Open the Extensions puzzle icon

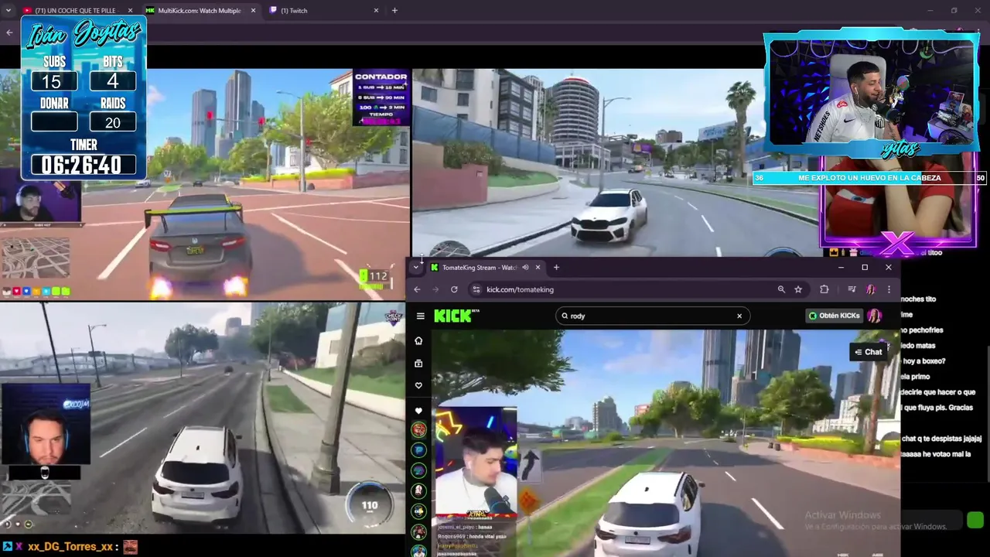[824, 289]
